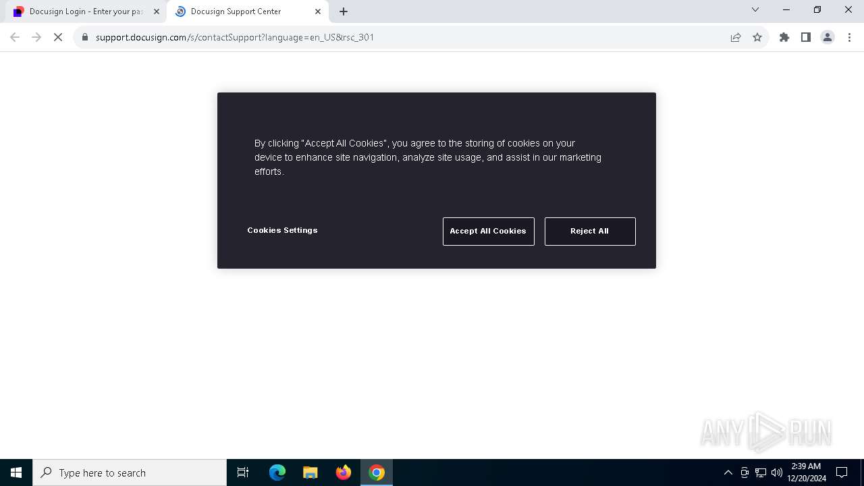Click the Meet Now tray icon
The height and width of the screenshot is (486, 864).
pos(745,473)
